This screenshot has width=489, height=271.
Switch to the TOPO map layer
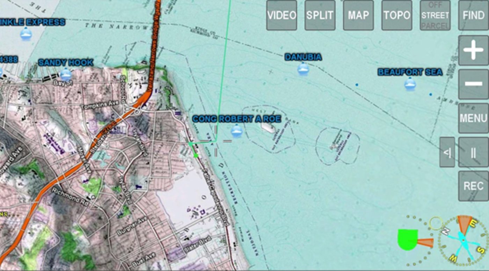(x=397, y=15)
